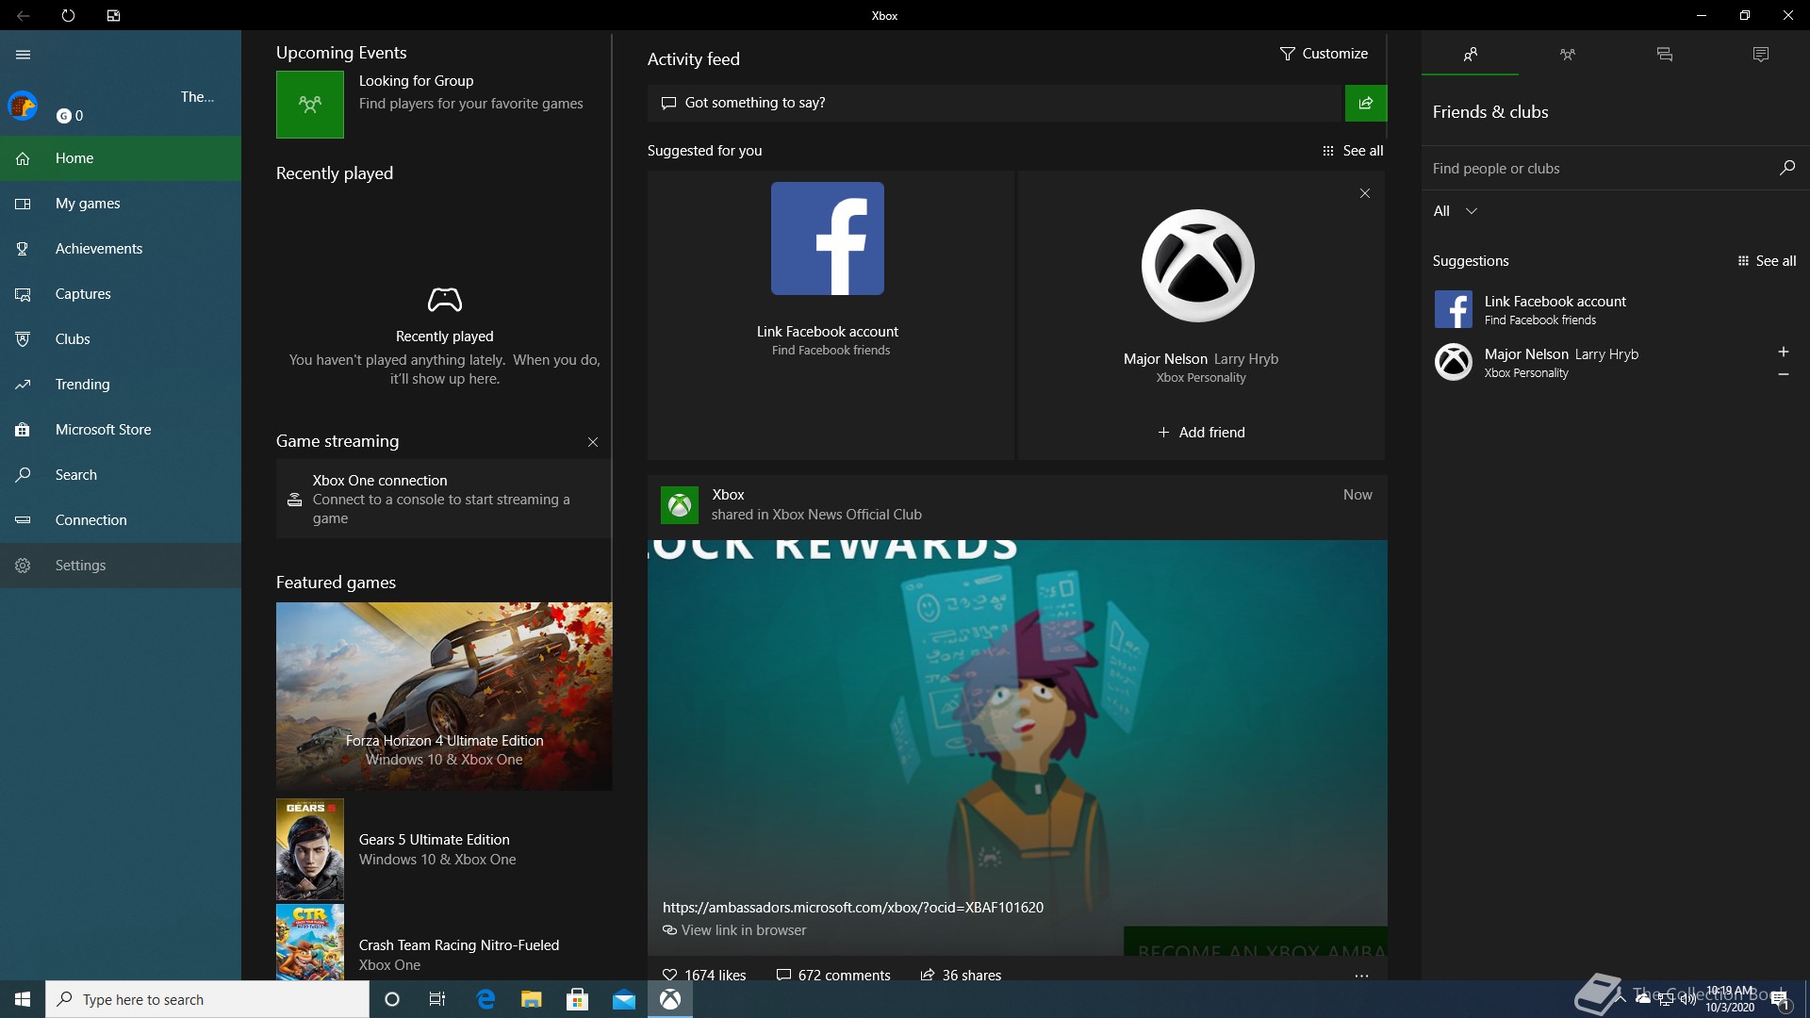The image size is (1810, 1018).
Task: Click the Xbox poster icon in feed
Action: [680, 505]
